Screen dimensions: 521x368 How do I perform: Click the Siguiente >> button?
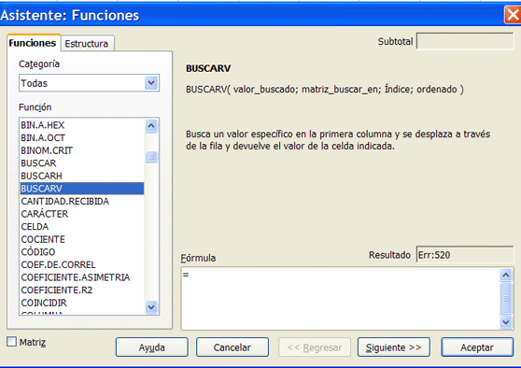pos(394,347)
